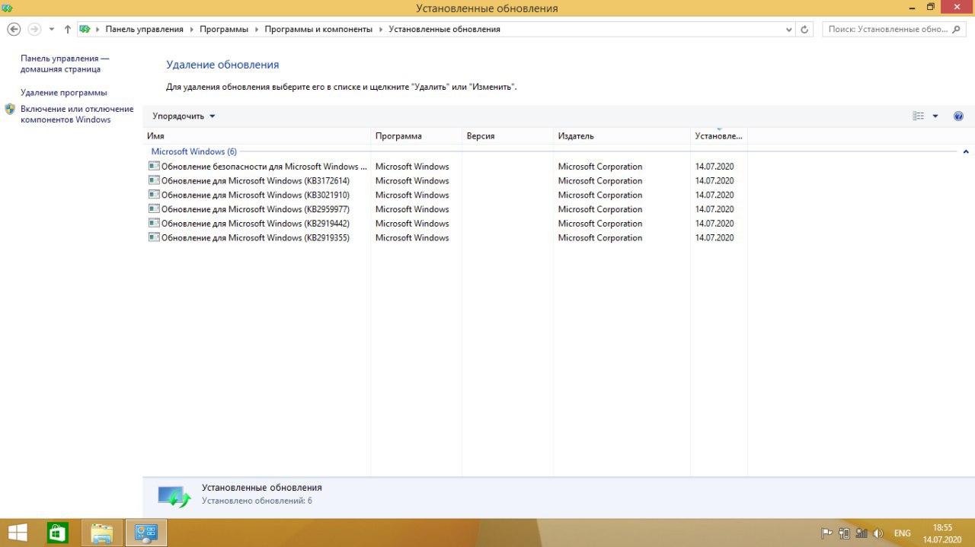Image resolution: width=975 pixels, height=547 pixels.
Task: Click the icon of update KB3172614
Action: point(154,180)
